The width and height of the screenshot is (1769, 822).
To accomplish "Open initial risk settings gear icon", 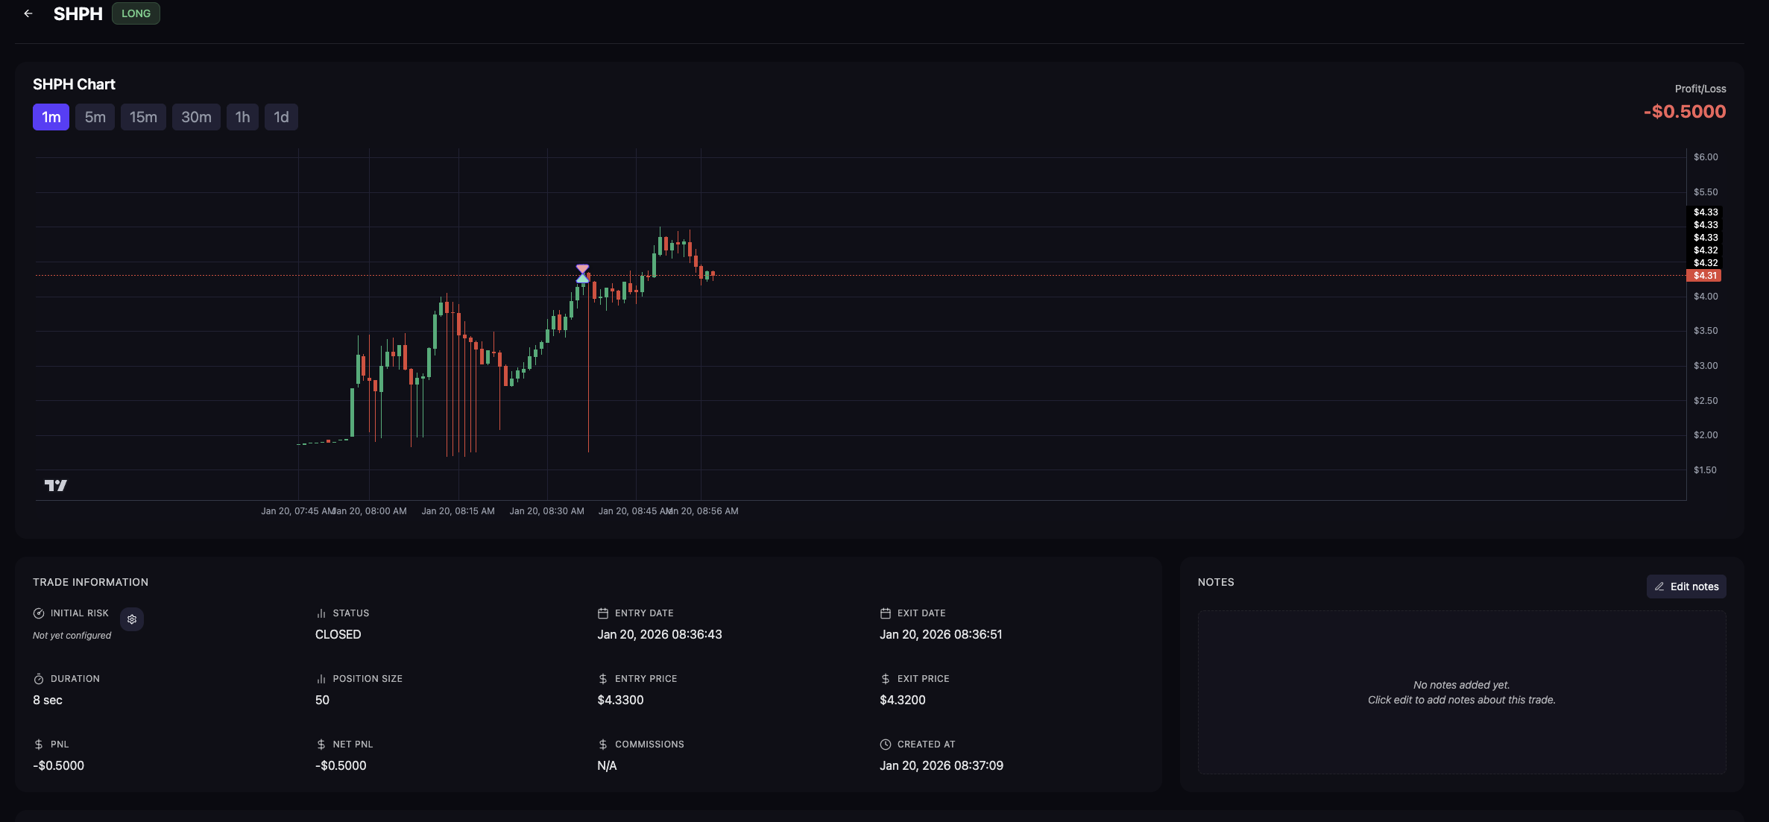I will pyautogui.click(x=132, y=619).
